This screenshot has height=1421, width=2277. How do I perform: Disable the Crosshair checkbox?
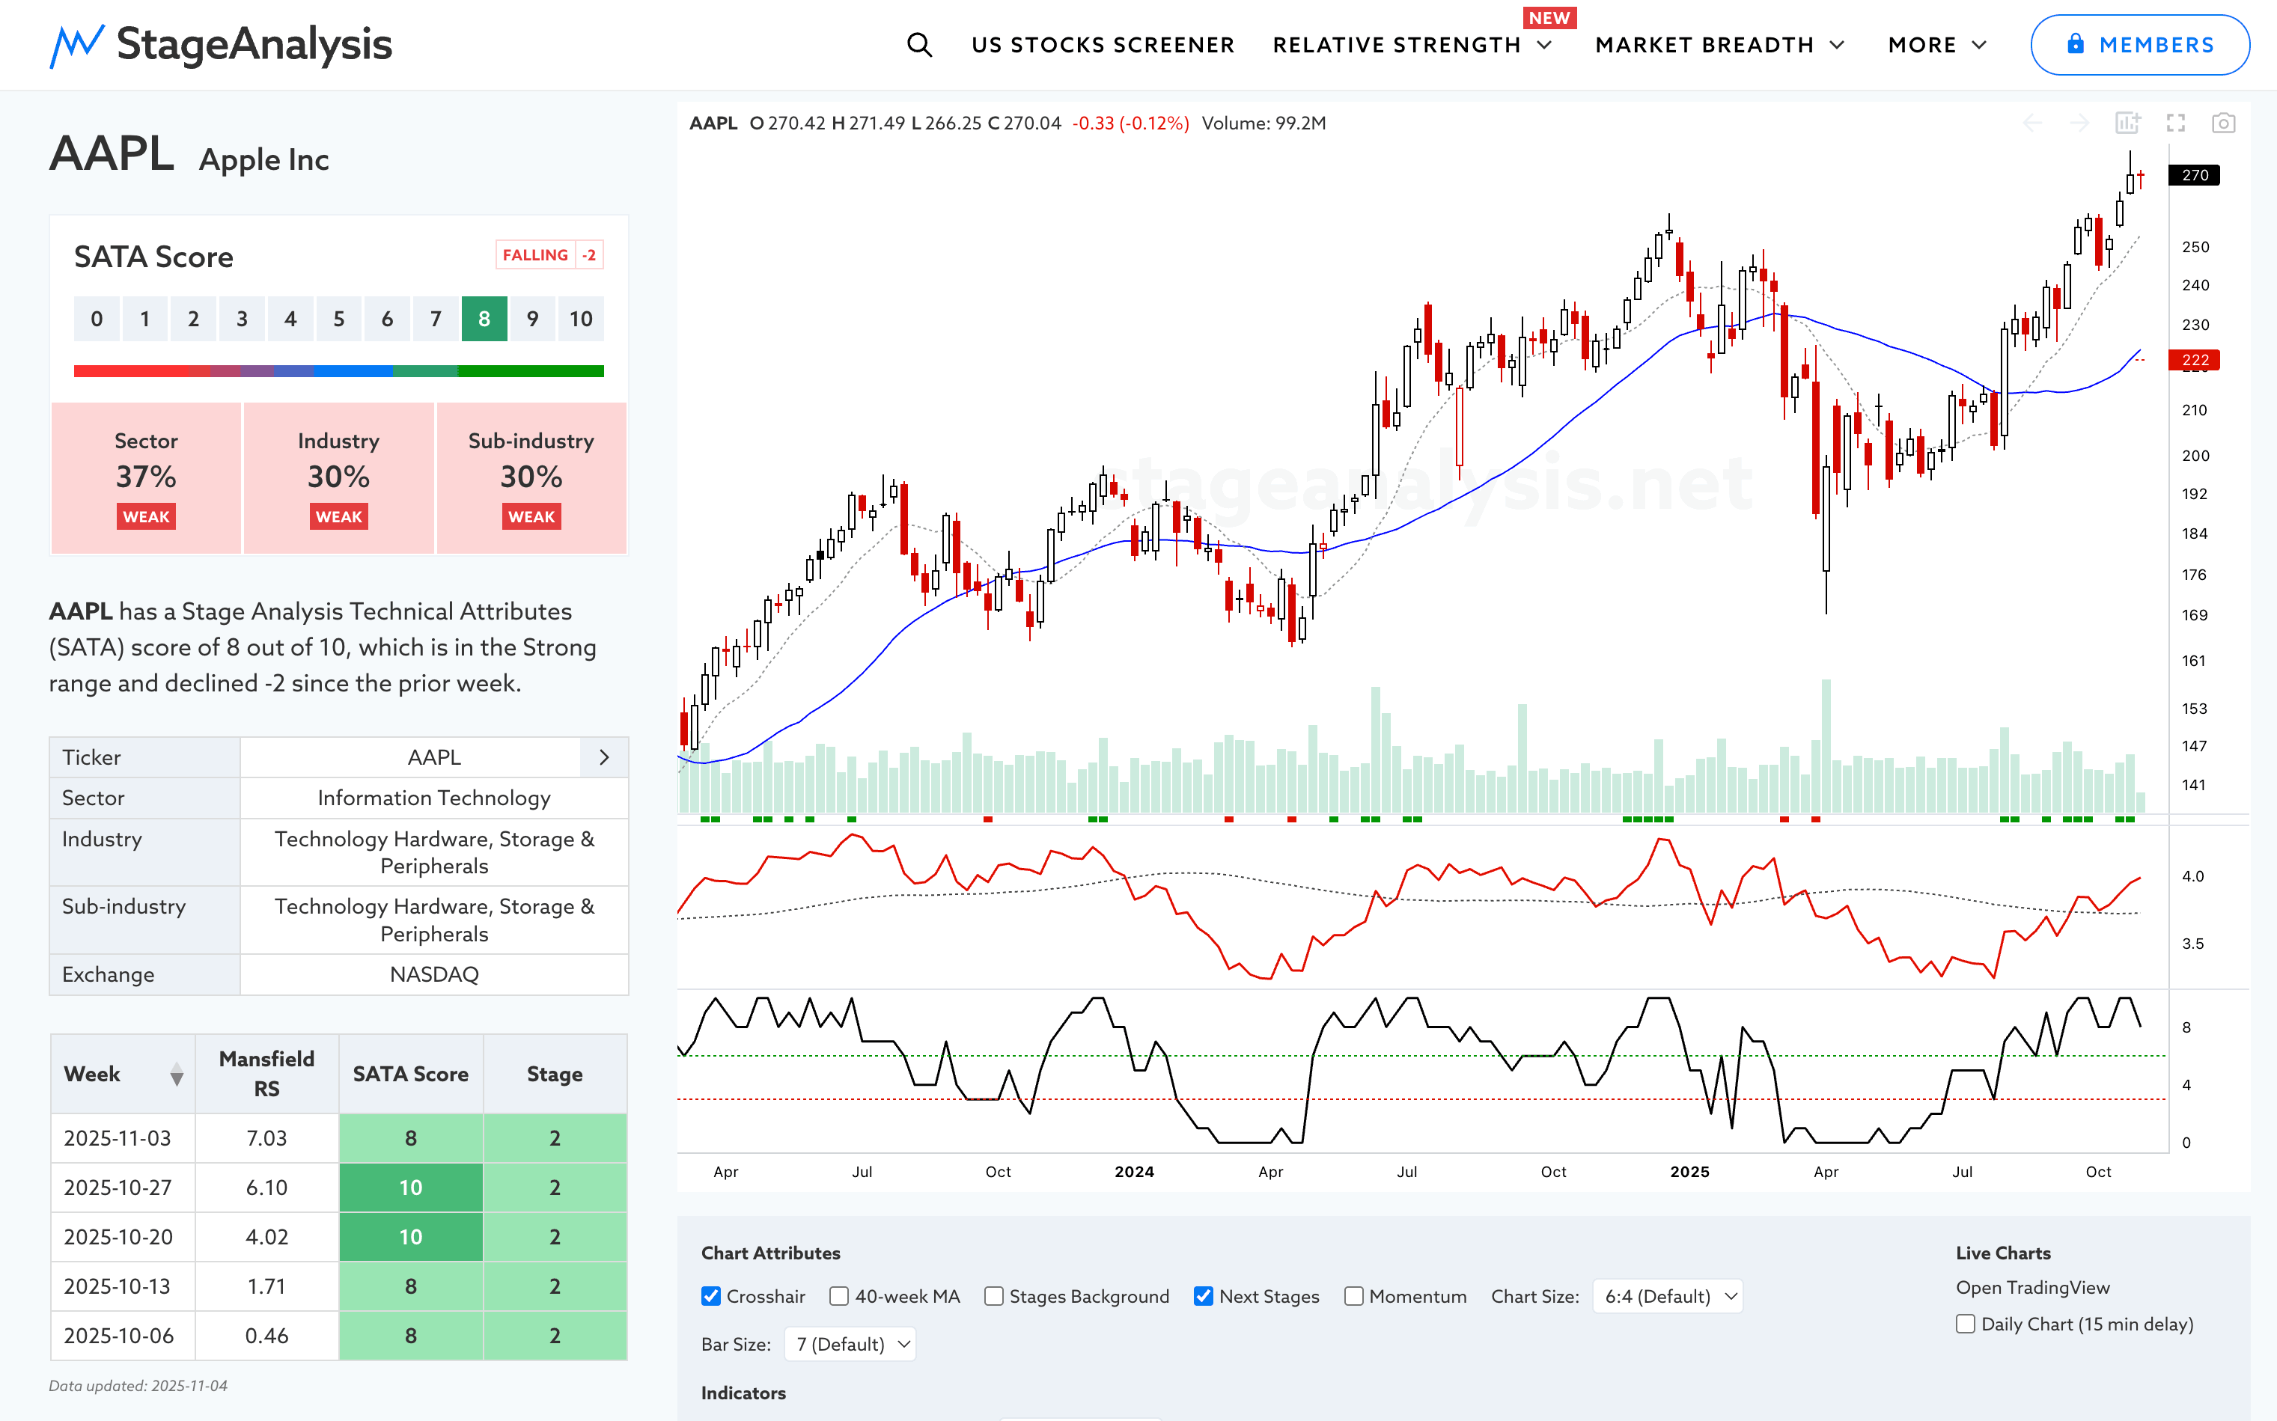[x=712, y=1296]
